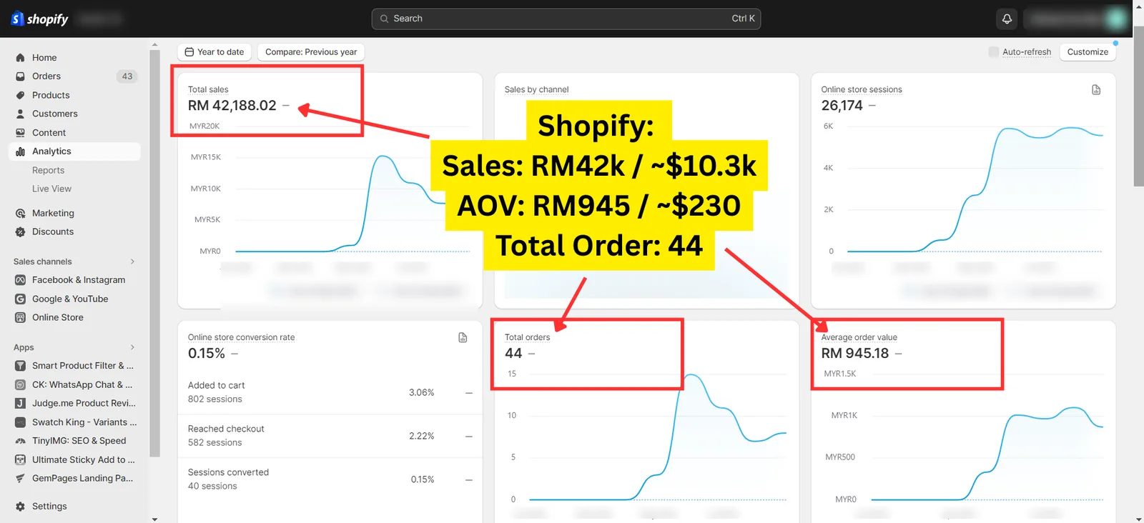Open the Average order value link
Screen dimensions: 1144x523
859,337
